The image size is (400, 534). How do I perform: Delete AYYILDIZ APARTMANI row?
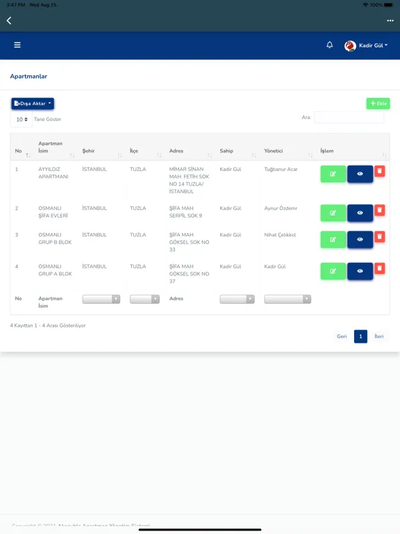pos(380,171)
